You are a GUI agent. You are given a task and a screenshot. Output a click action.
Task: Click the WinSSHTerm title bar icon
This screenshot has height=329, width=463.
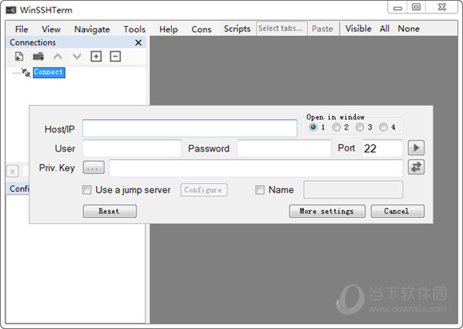pyautogui.click(x=11, y=10)
